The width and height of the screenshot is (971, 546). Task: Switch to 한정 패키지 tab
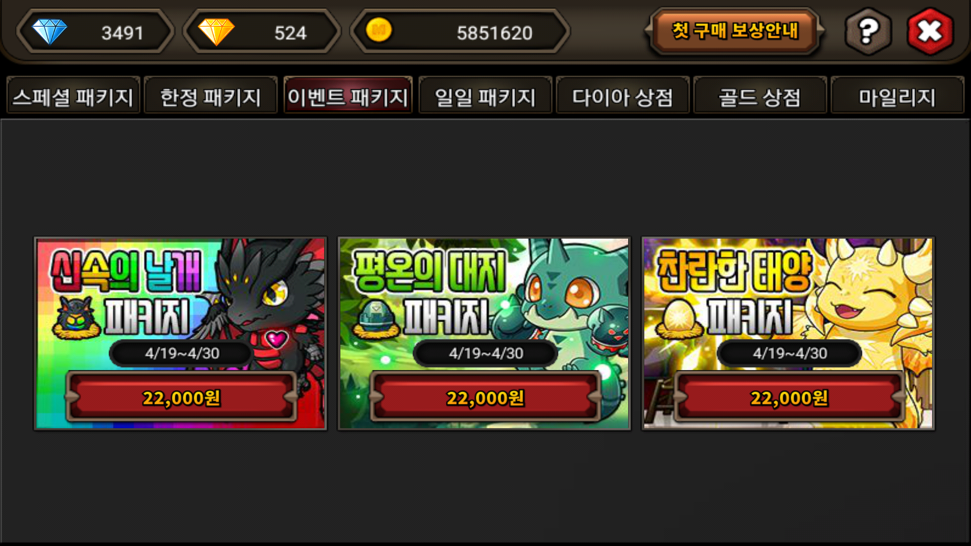[210, 96]
